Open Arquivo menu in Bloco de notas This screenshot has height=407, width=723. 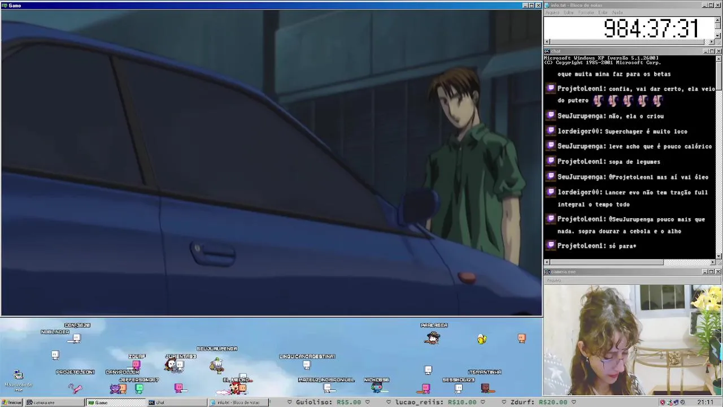(552, 12)
